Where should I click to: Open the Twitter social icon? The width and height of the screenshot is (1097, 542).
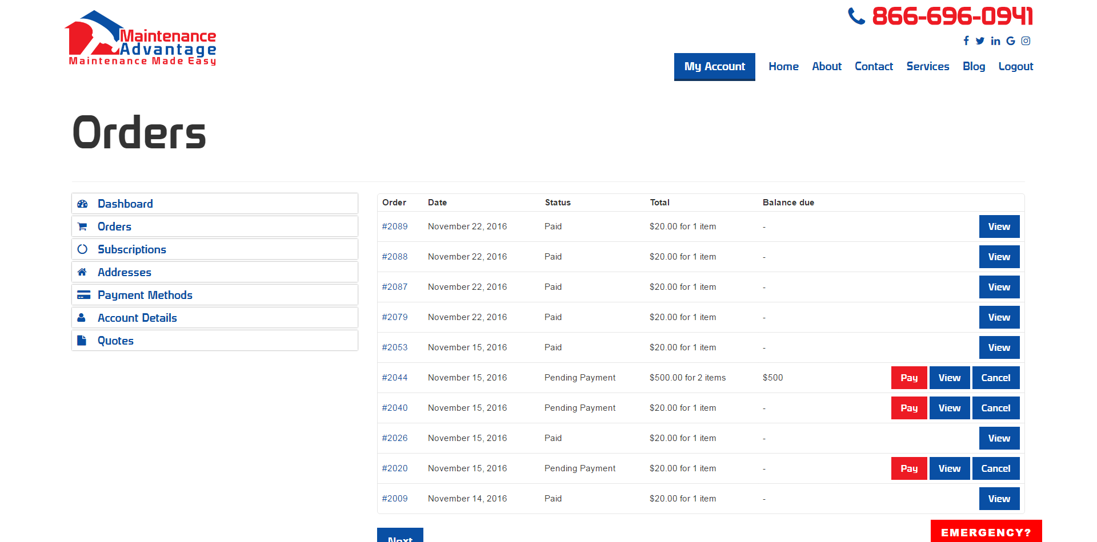pos(980,41)
